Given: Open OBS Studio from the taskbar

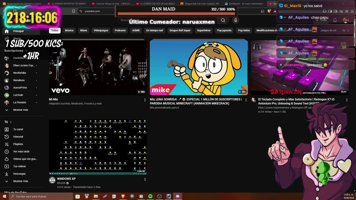Looking at the screenshot, I should click(159, 196).
